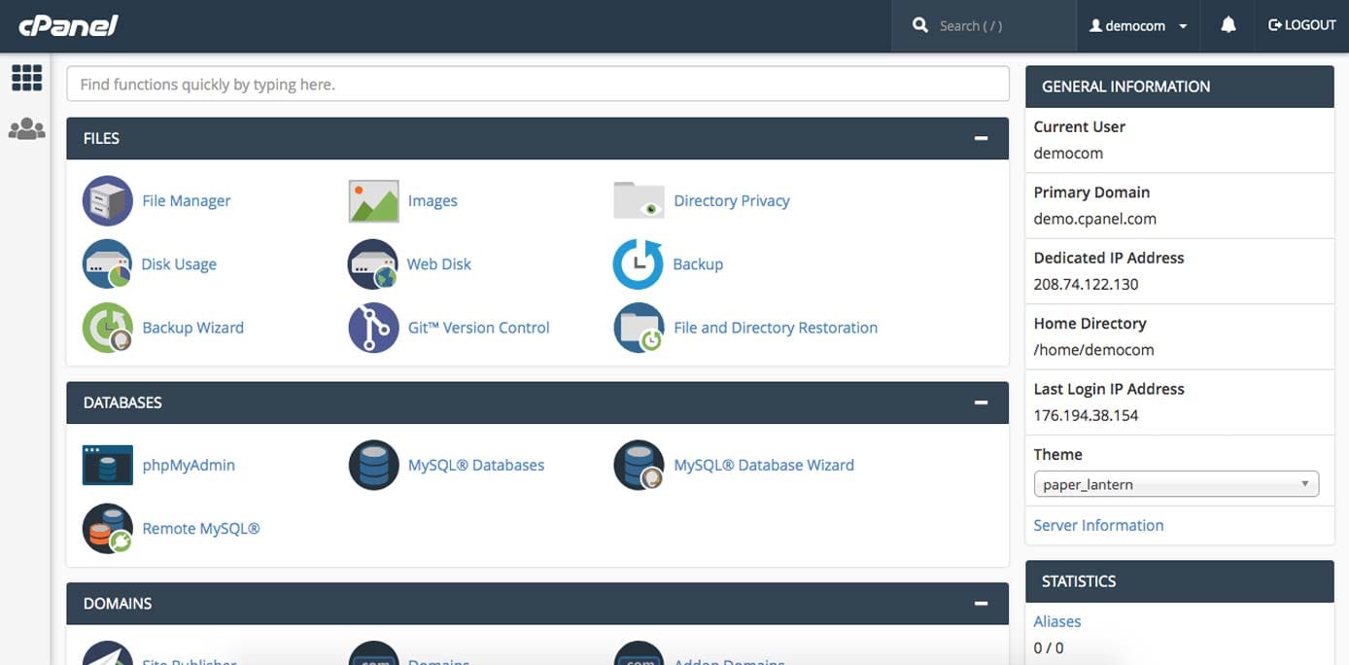Click the STATISTICS panel header
The image size is (1349, 665).
pyautogui.click(x=1180, y=581)
